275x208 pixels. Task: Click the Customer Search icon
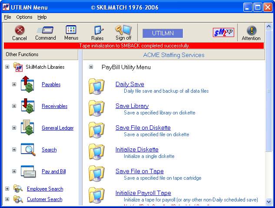click(x=18, y=199)
